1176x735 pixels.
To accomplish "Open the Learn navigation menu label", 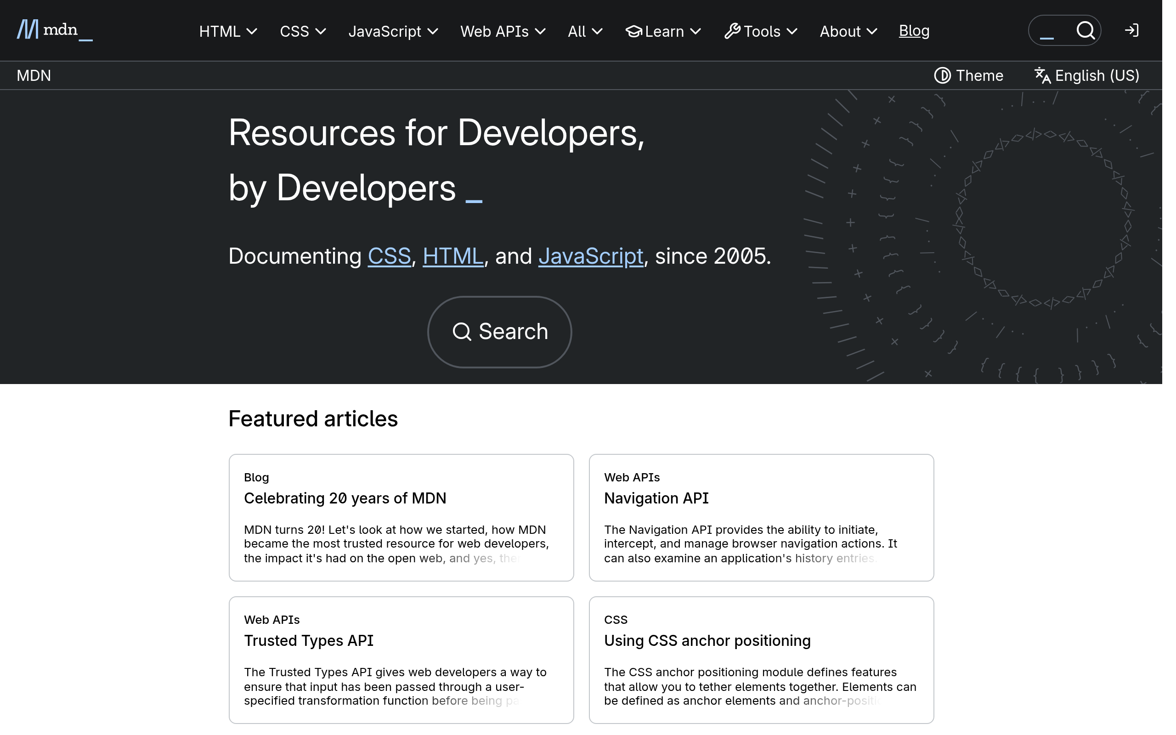I will 664,32.
